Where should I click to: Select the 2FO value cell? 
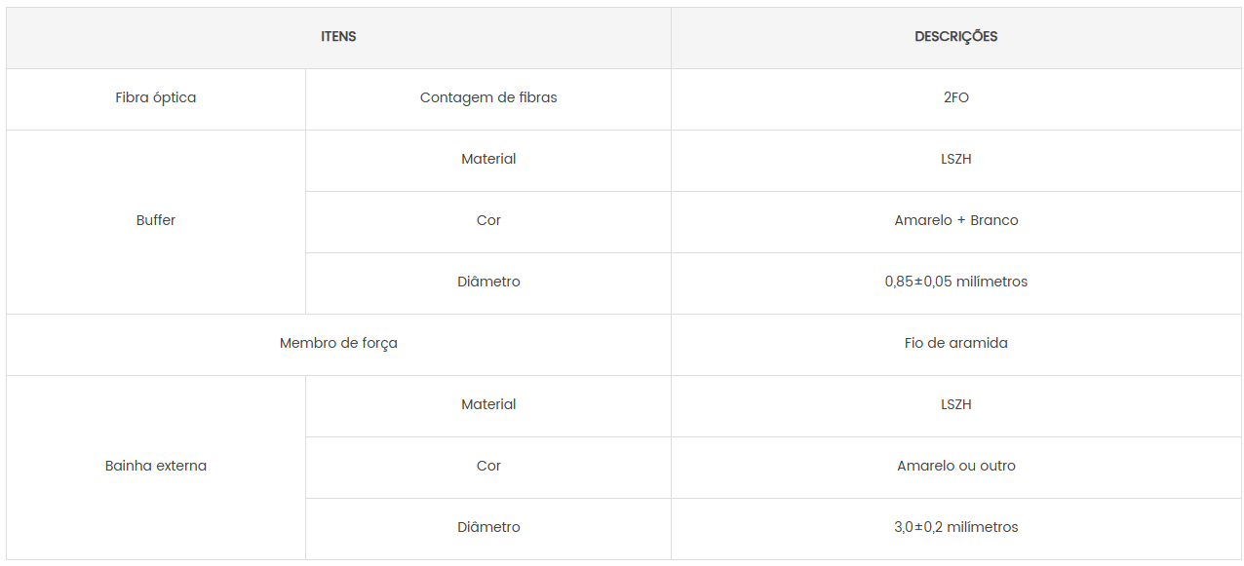pyautogui.click(x=955, y=98)
